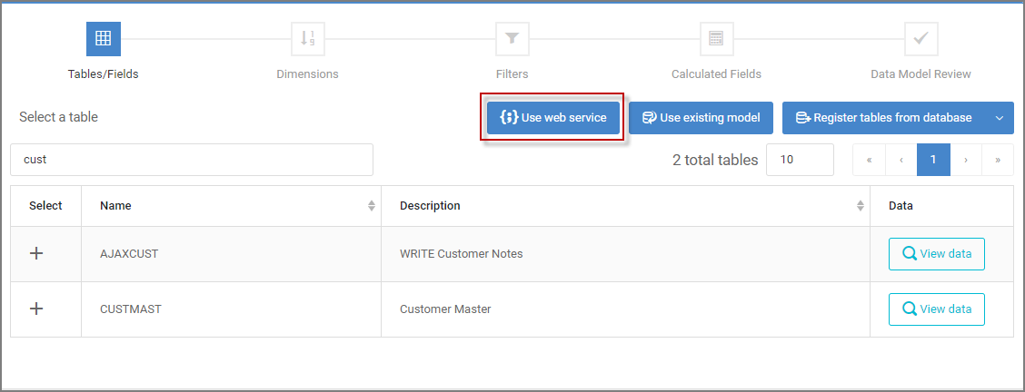
Task: Click Register tables from database button
Action: click(x=884, y=118)
